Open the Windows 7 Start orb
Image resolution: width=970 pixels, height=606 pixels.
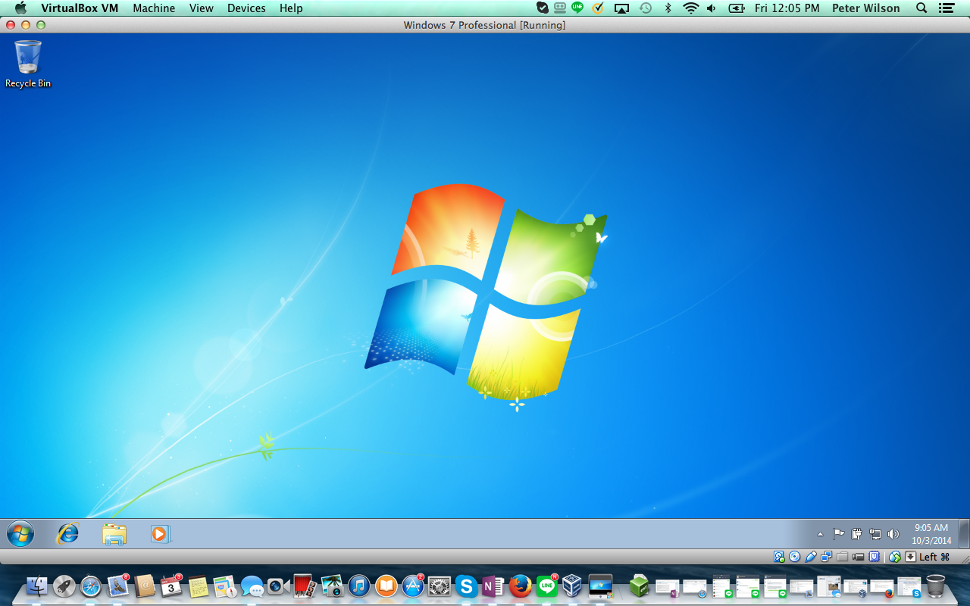coord(20,534)
